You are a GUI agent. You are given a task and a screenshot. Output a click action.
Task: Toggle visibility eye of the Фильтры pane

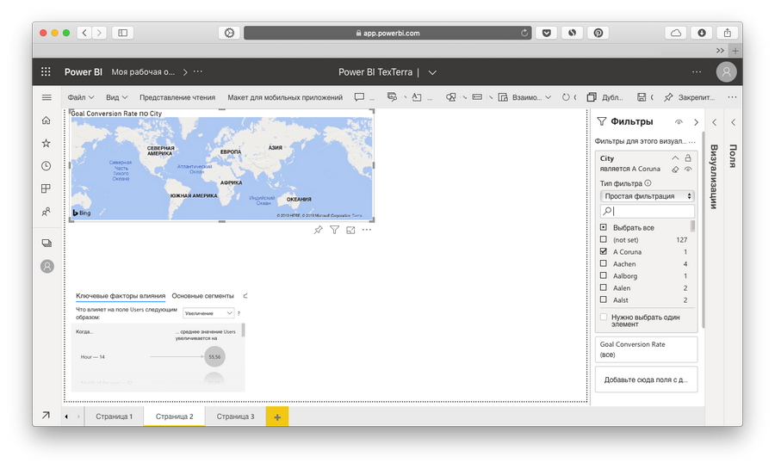point(679,122)
